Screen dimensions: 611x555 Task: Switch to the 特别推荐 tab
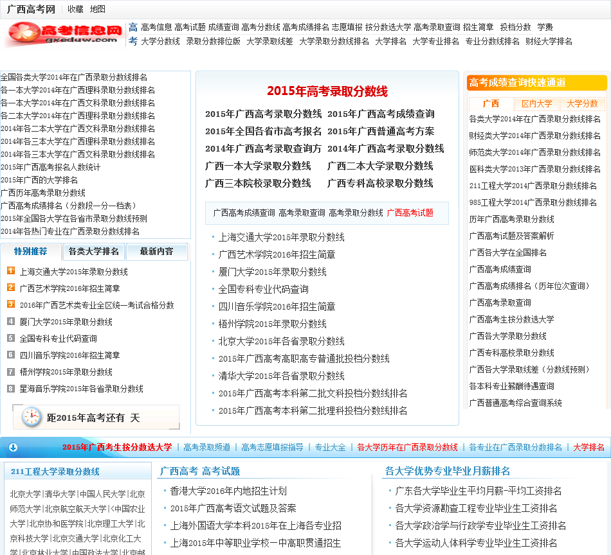[30, 251]
